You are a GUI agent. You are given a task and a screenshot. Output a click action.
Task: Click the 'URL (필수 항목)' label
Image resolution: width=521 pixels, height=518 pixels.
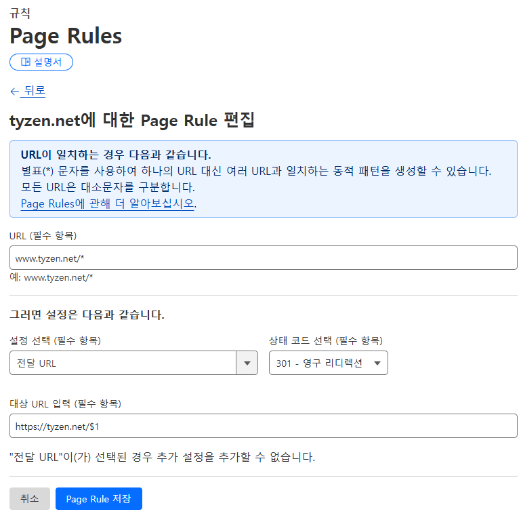click(43, 236)
